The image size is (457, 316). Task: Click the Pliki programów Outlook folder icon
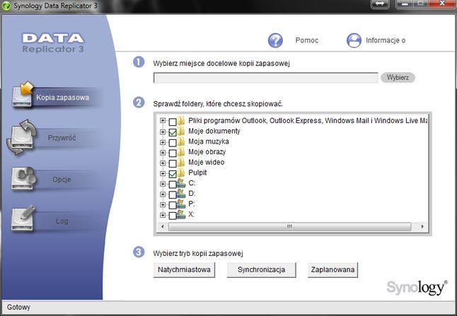[x=181, y=121]
